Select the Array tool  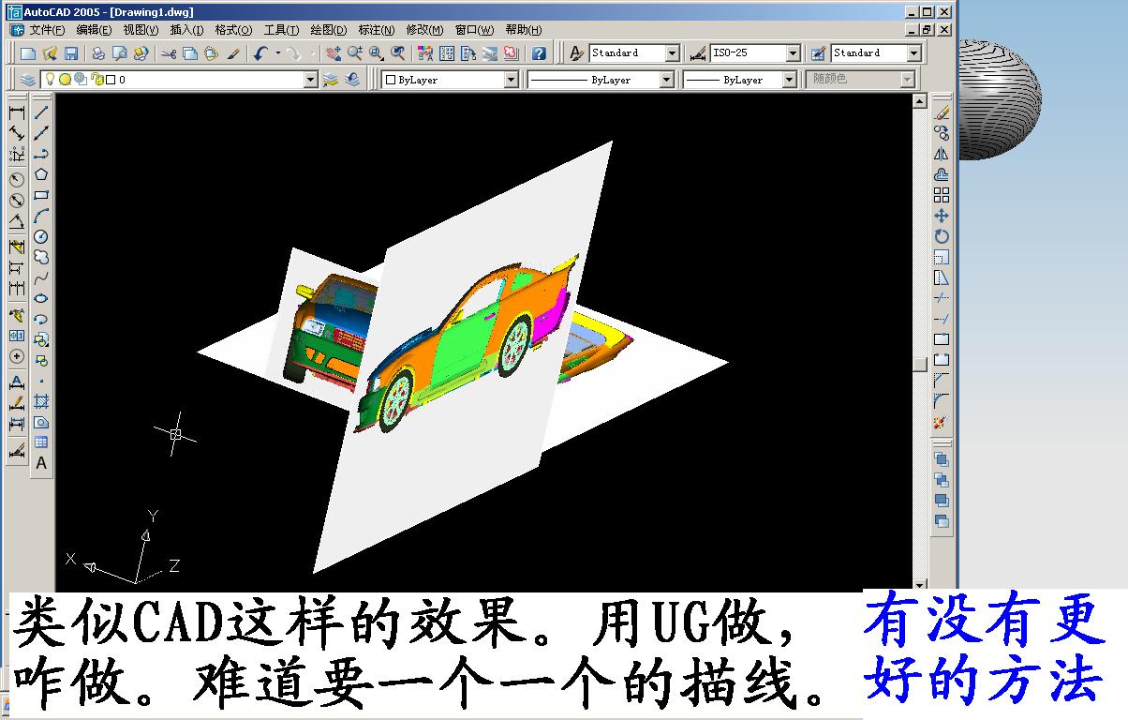[942, 195]
